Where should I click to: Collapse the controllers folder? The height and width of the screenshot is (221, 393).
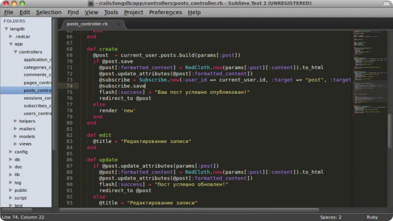click(x=16, y=52)
